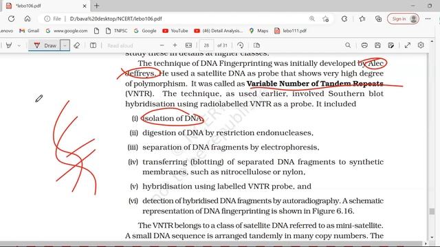Click the page number field showing 28
The height and width of the screenshot is (247, 440).
[206, 45]
